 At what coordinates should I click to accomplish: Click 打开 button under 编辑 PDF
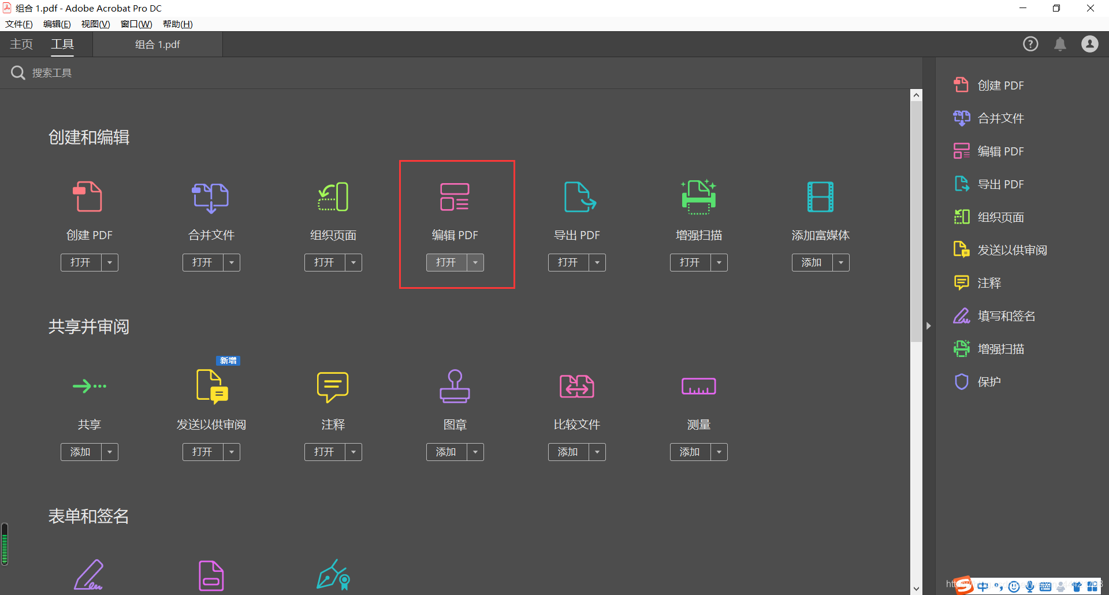[446, 262]
